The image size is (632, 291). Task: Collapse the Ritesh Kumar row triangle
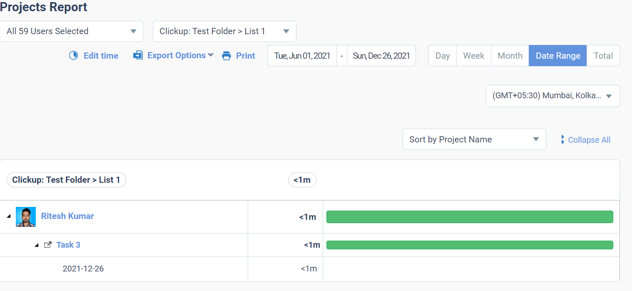point(9,216)
